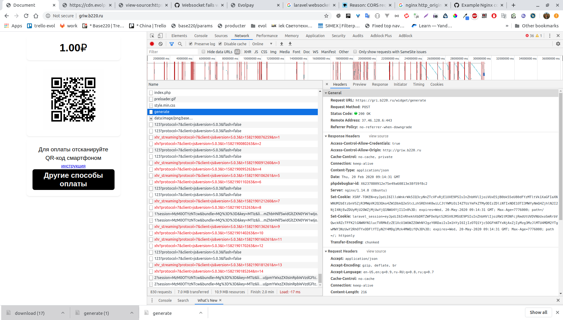This screenshot has height=320, width=563.
Task: Open the Online throttling dropdown
Action: coord(263,44)
